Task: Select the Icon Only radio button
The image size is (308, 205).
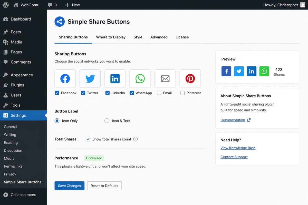Action: click(x=57, y=121)
